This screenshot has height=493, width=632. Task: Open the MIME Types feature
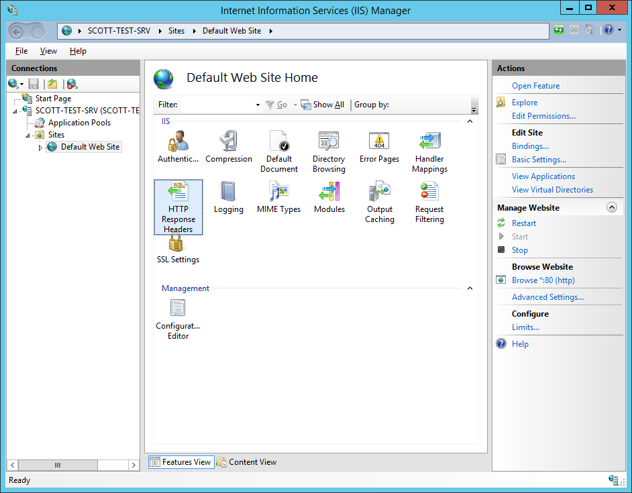click(278, 195)
